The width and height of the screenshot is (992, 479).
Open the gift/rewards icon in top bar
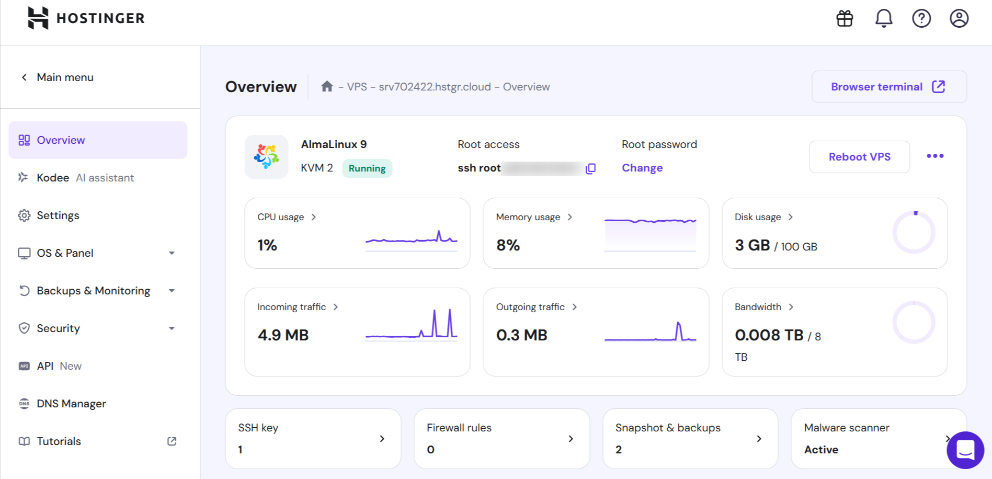845,18
